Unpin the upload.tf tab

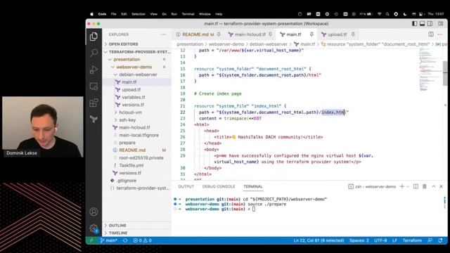353,34
